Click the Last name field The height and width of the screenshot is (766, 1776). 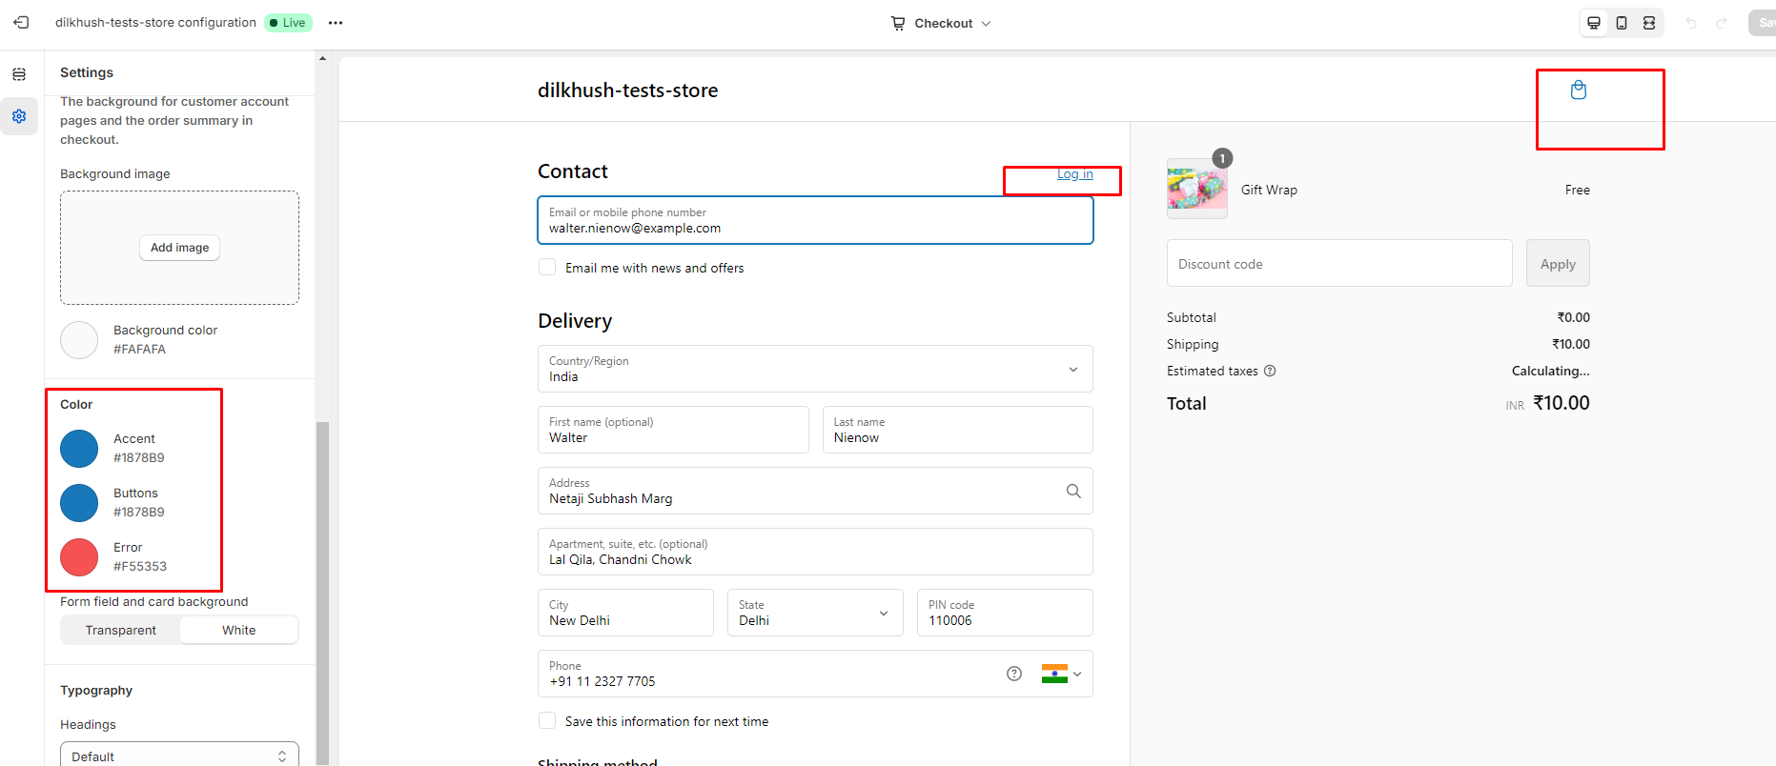tap(957, 430)
